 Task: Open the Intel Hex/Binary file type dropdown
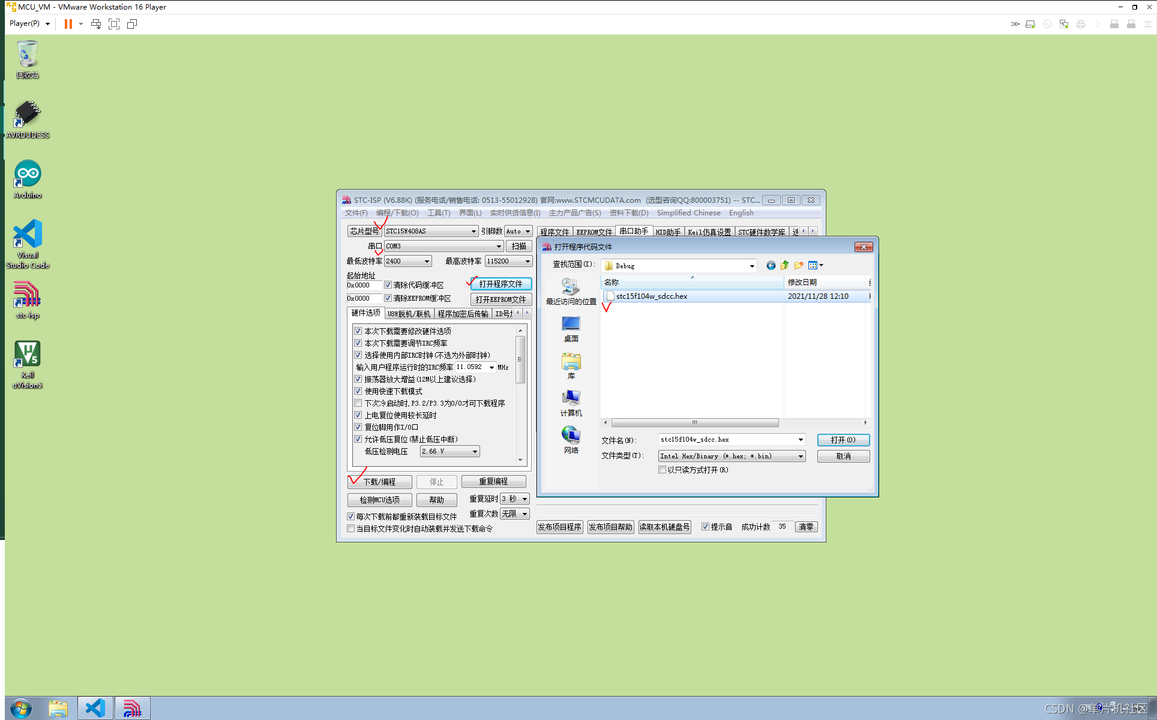coord(801,456)
